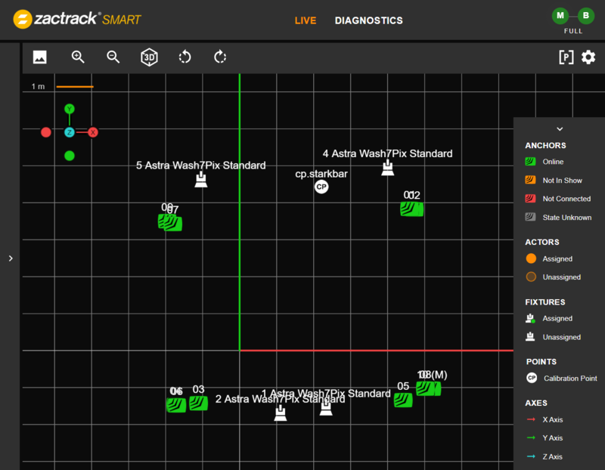Click the zactrack SMART logo

click(77, 19)
